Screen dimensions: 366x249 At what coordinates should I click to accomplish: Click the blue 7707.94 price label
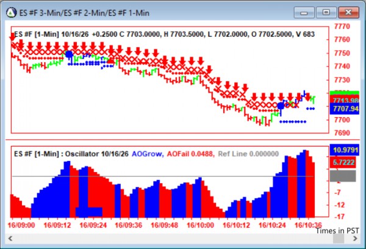344,109
